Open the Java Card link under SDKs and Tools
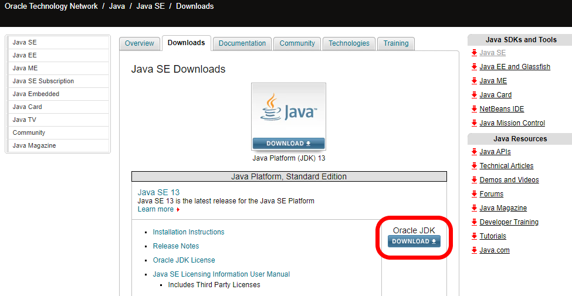The image size is (572, 296). (495, 95)
